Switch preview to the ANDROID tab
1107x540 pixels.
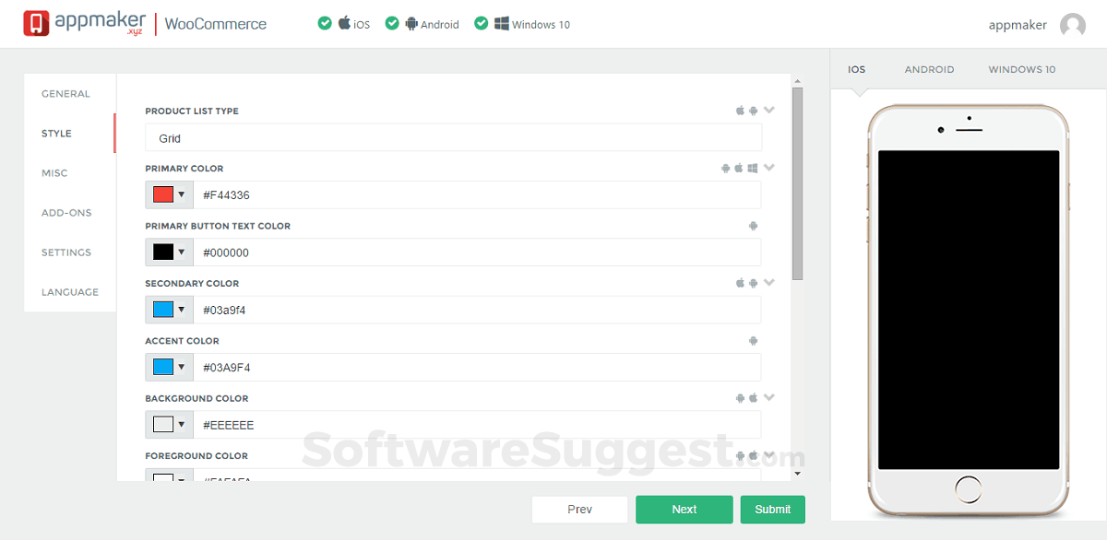tap(929, 69)
